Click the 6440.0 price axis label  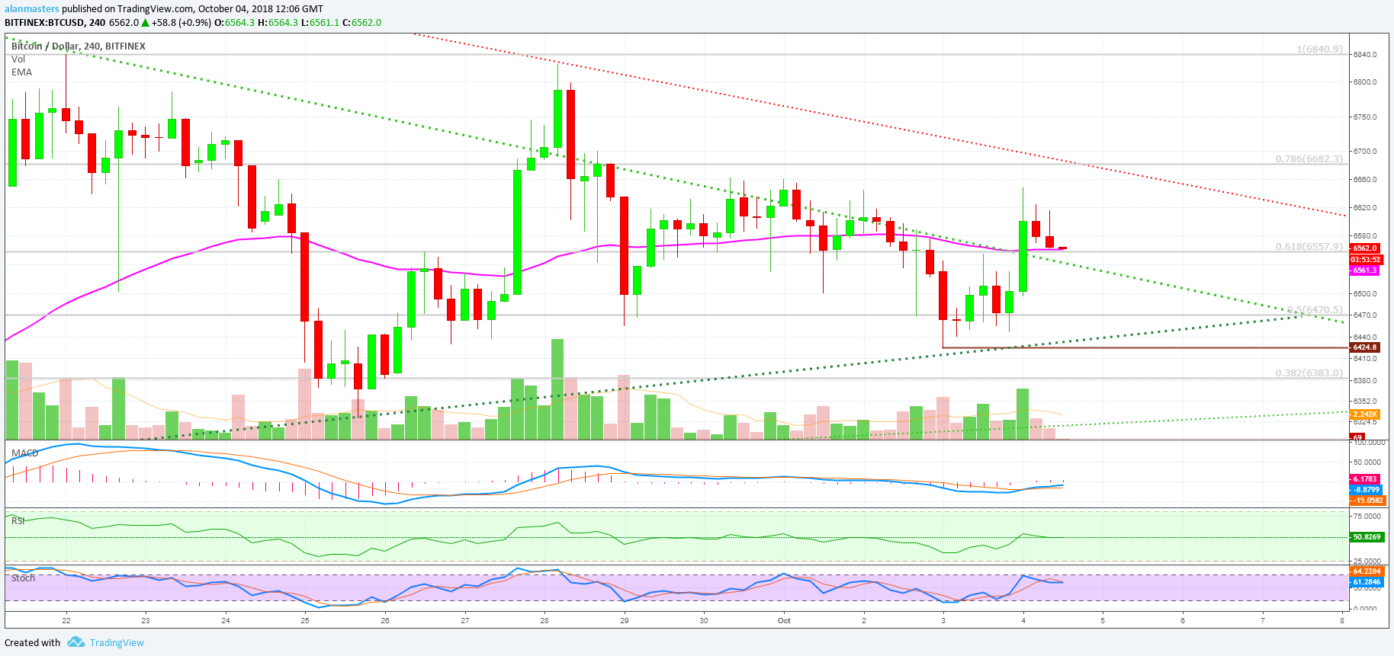1365,337
